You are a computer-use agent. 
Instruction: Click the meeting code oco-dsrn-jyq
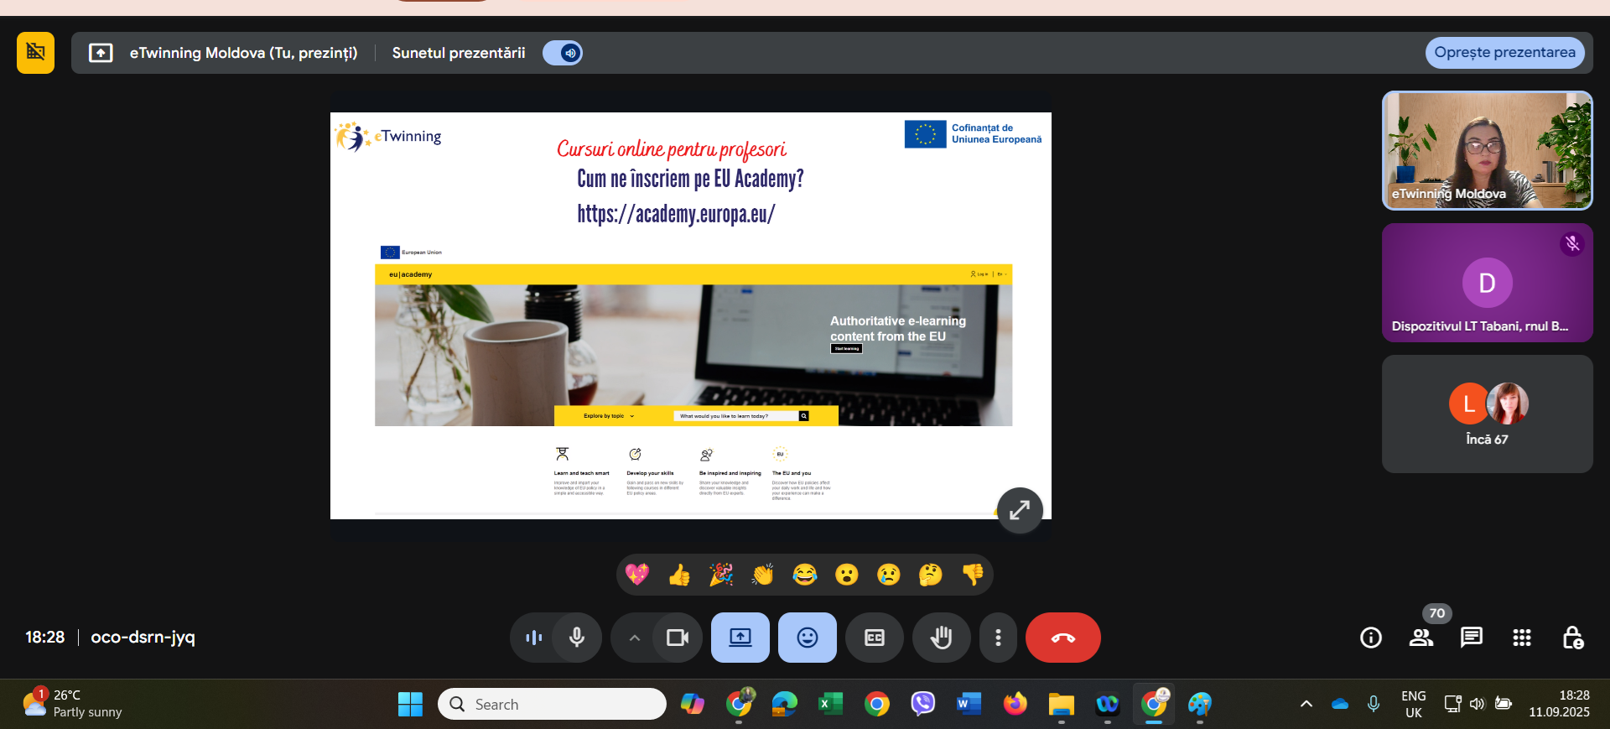point(143,637)
